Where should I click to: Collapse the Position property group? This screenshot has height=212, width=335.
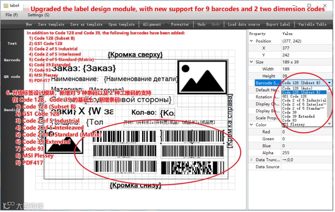tap(252, 41)
